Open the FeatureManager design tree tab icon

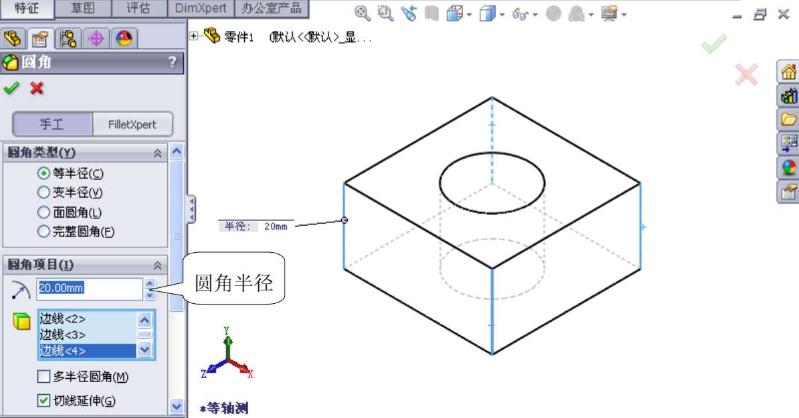(13, 38)
